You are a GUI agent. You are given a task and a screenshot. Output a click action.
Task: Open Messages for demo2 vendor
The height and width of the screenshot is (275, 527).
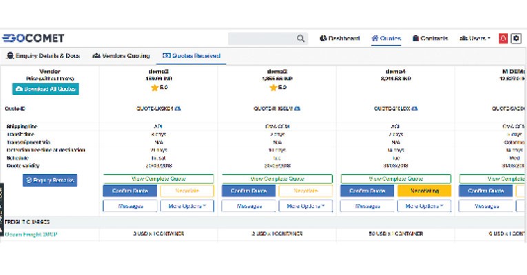point(249,206)
